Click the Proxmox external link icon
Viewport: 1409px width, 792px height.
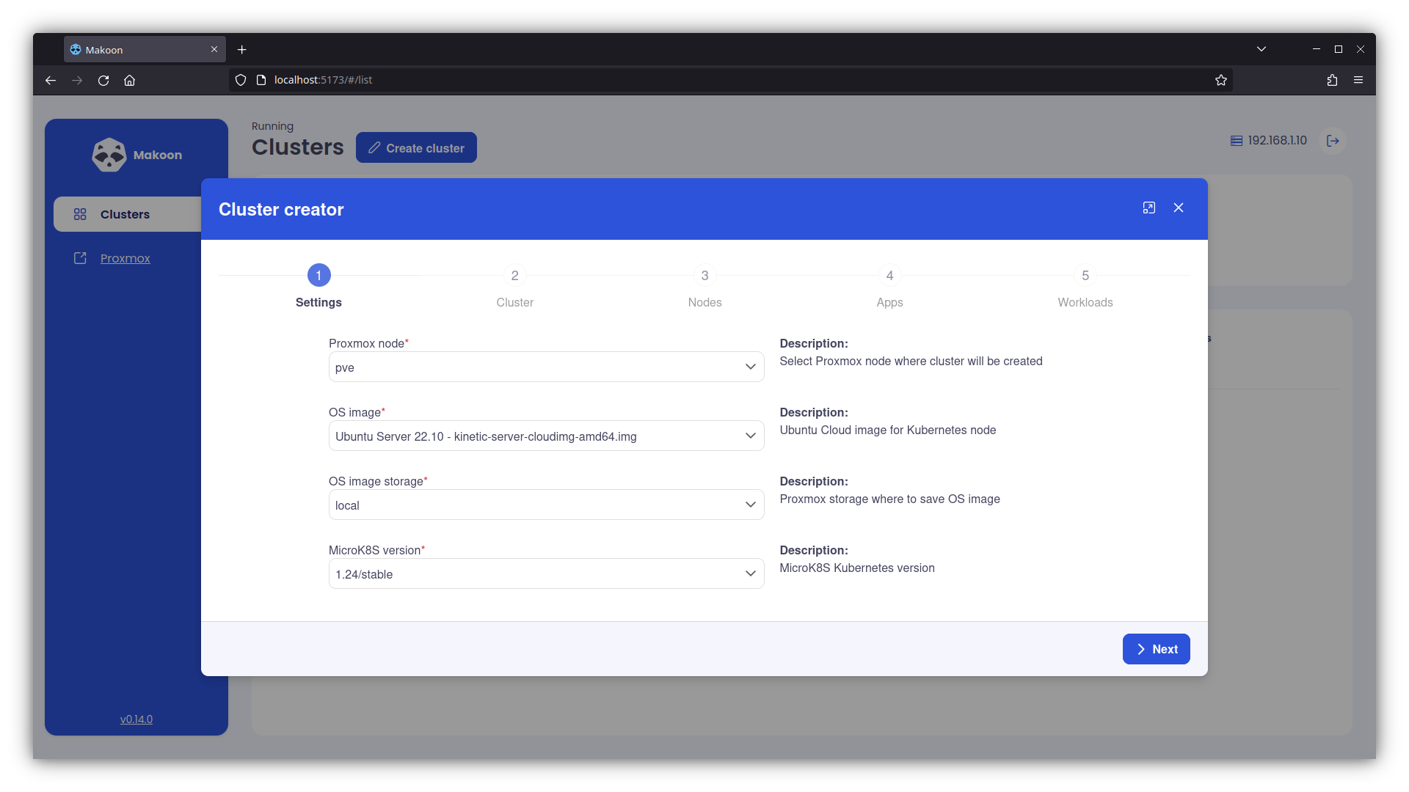pos(80,258)
